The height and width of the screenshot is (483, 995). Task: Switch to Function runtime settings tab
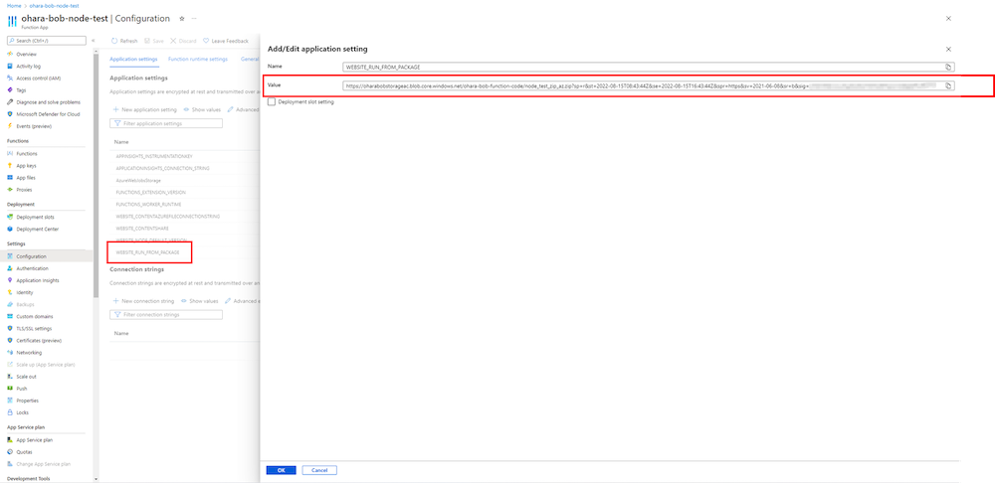[x=197, y=59]
